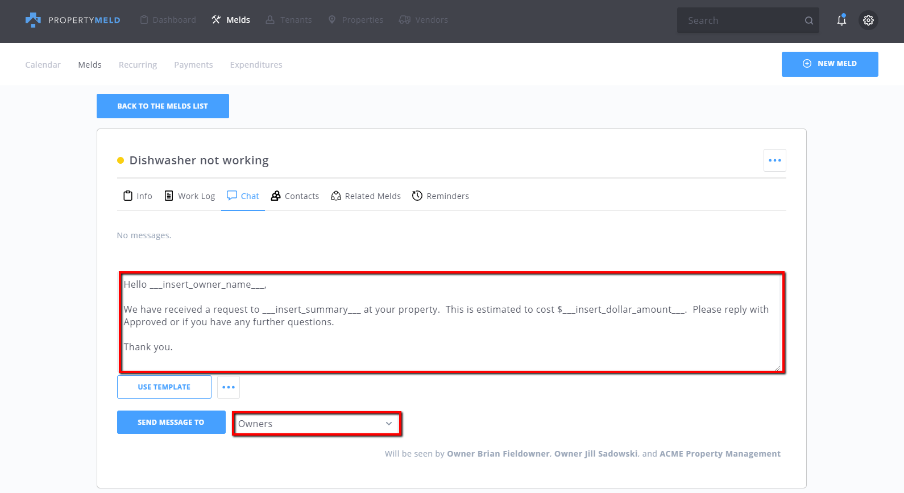Click the search magnifier icon
The height and width of the screenshot is (493, 904).
click(809, 20)
